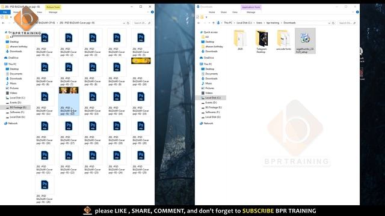Click Help icon in Downloads window

pos(357,12)
